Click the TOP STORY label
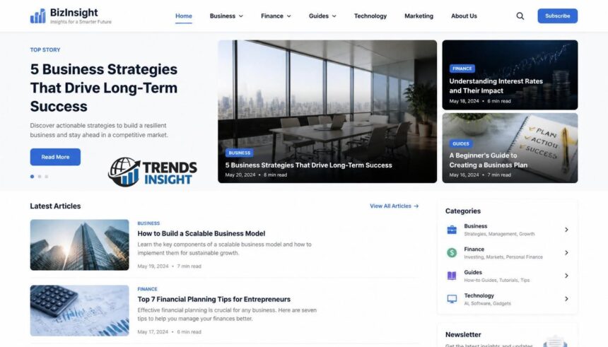 click(x=45, y=49)
